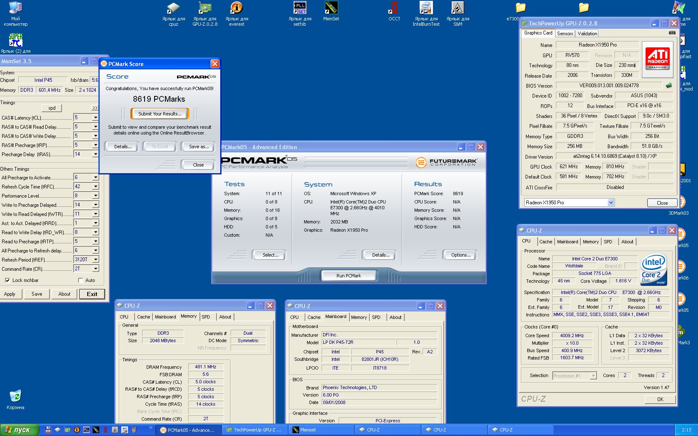Click the DRAM Frequency 481.1 MHz field

[206, 367]
